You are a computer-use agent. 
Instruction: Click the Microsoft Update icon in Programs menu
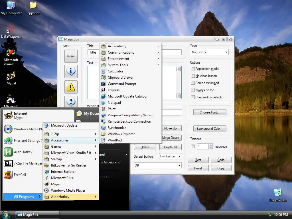point(46,125)
